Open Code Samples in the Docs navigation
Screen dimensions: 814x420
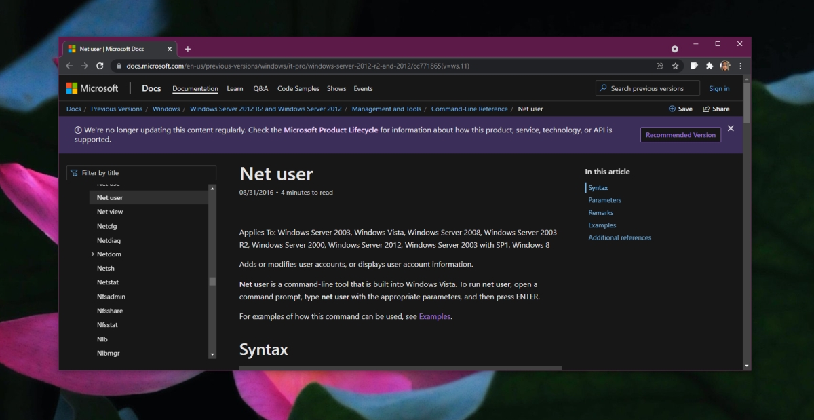(298, 89)
